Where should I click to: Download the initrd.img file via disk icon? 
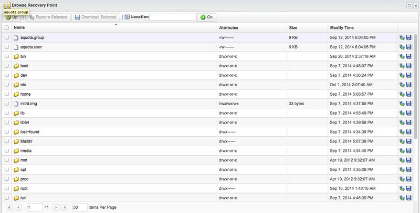click(x=409, y=104)
